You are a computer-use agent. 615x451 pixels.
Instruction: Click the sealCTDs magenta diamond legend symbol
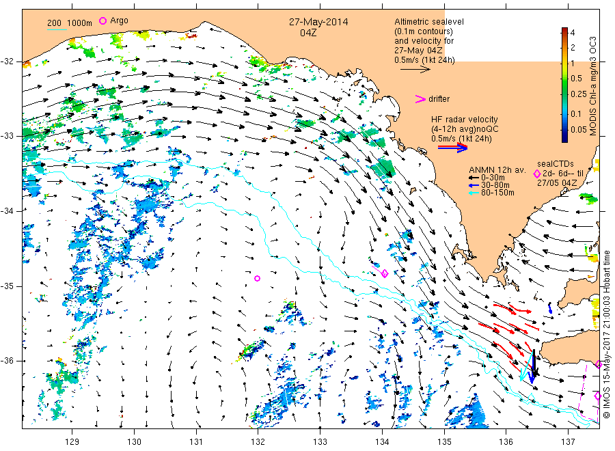point(537,174)
